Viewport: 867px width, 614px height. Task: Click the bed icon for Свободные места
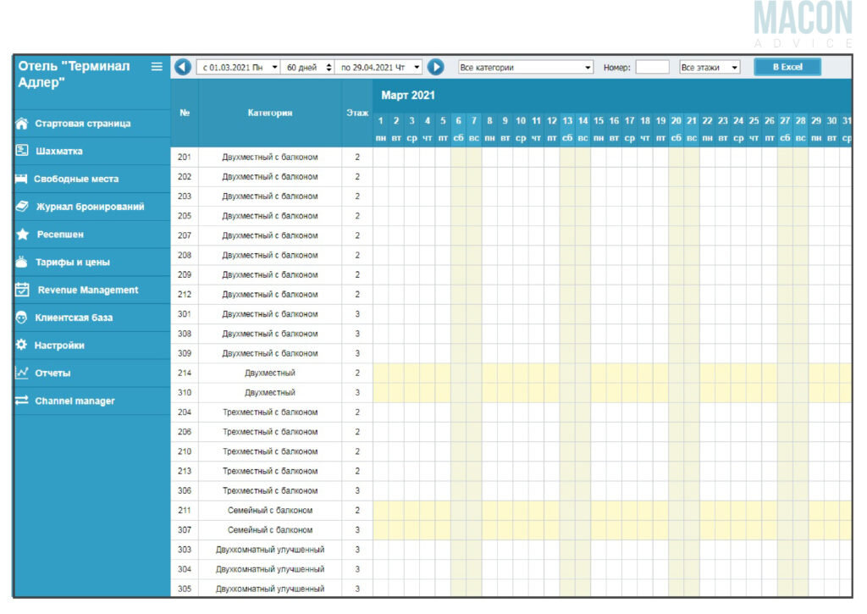(x=21, y=179)
